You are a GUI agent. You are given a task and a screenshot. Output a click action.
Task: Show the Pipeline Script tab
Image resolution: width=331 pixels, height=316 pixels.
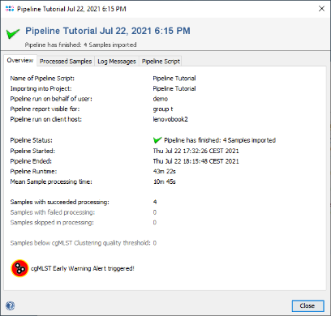161,62
